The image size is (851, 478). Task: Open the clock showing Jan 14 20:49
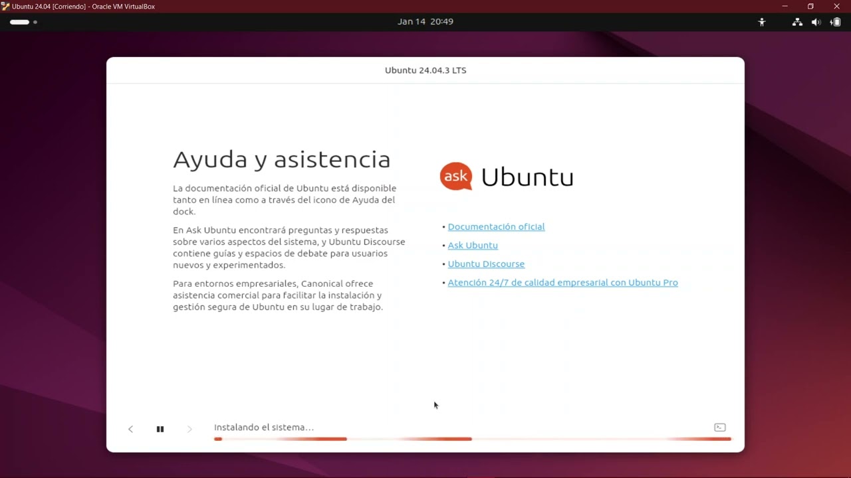coord(425,21)
